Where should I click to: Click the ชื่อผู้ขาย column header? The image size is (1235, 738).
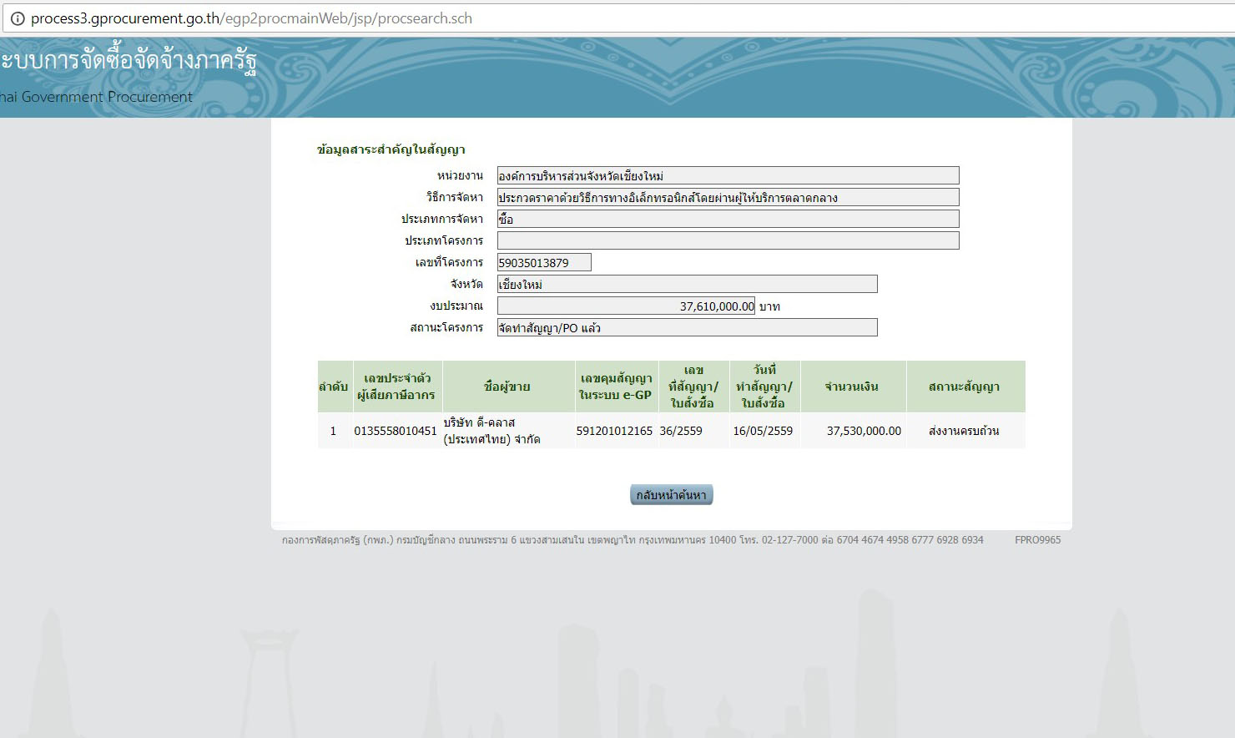pyautogui.click(x=507, y=387)
